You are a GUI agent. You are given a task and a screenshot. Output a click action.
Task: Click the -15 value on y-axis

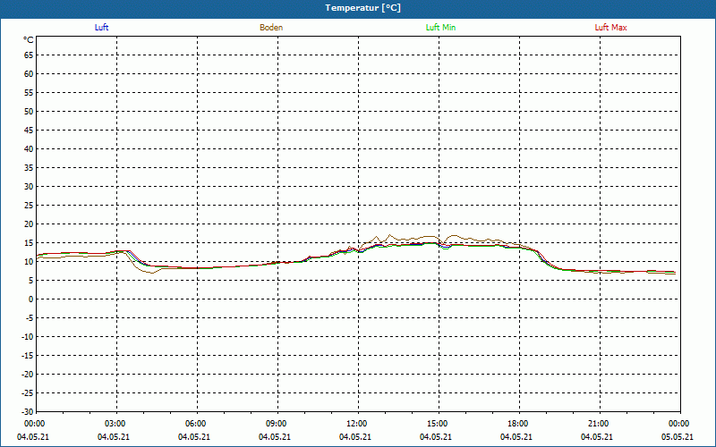point(28,355)
